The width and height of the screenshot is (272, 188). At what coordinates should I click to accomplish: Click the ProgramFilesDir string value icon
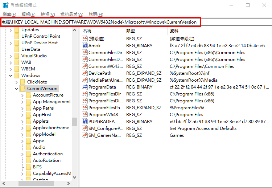coord(85,94)
